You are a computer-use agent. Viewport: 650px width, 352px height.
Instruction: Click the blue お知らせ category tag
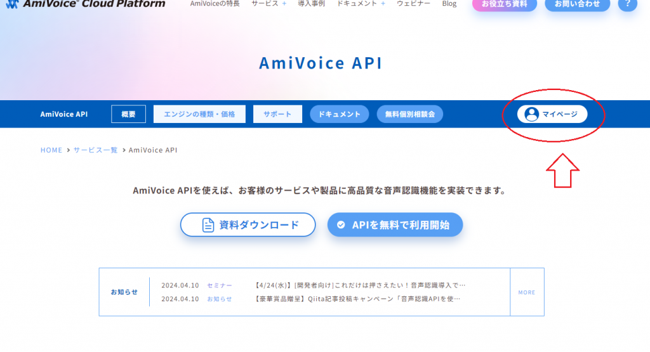click(x=220, y=299)
